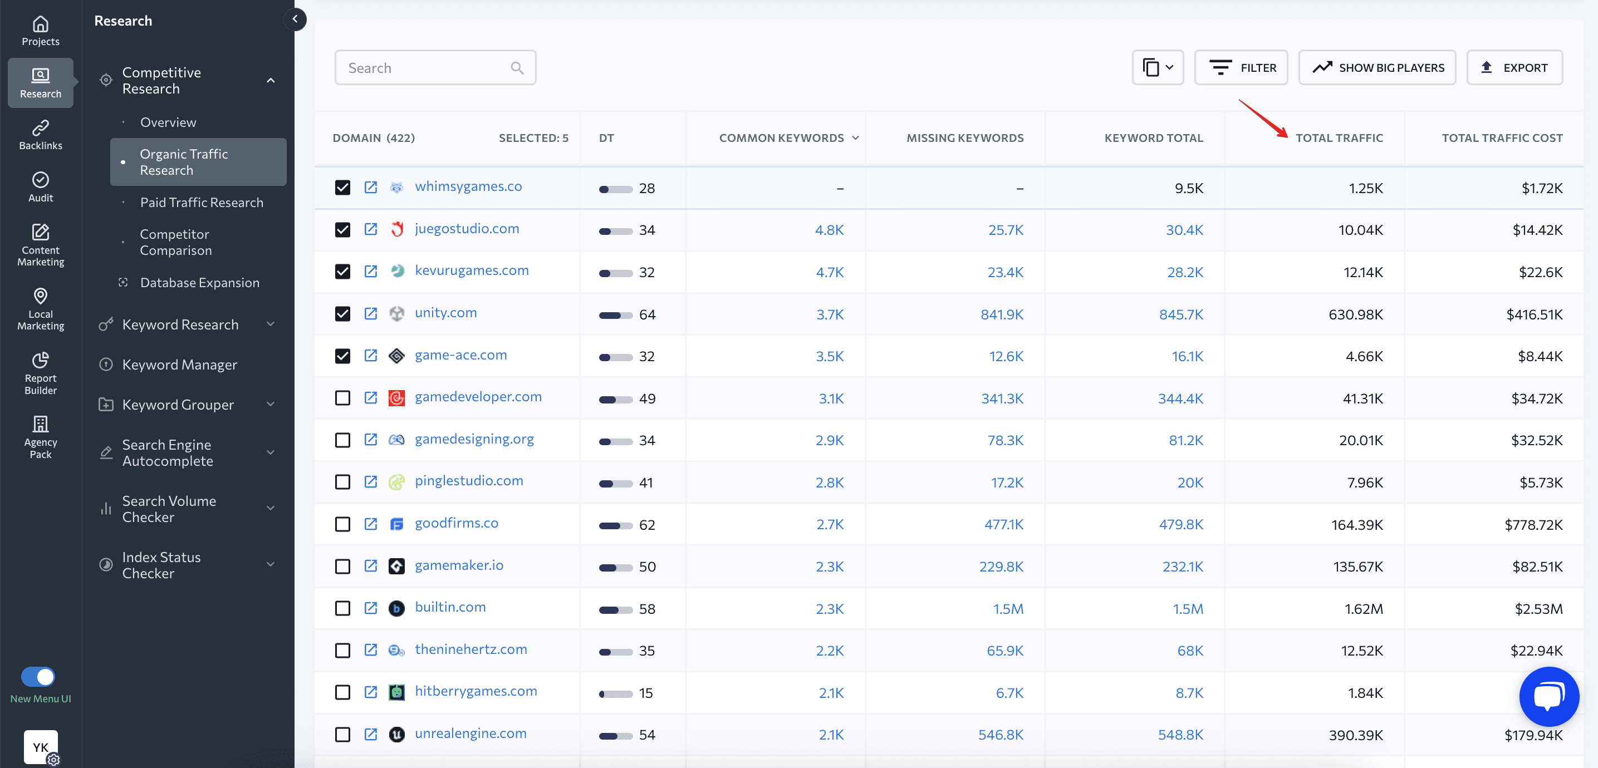
Task: Open gamedeveloper.com external link icon
Action: [x=370, y=398]
